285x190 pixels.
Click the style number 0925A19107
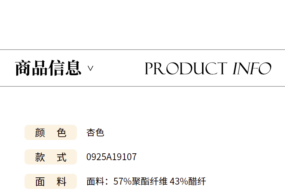click(111, 157)
